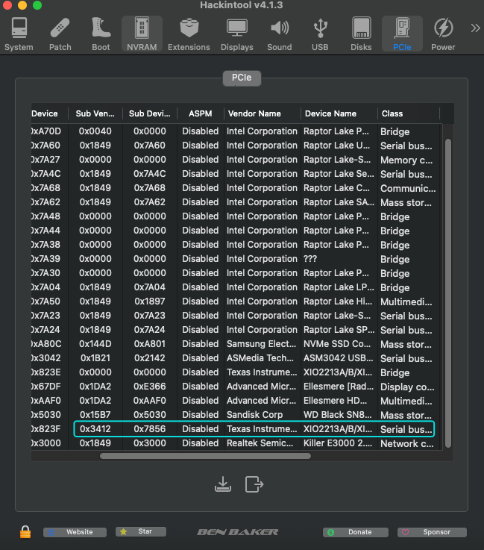484x550 pixels.
Task: Sort by the Vendor Name column header
Action: click(x=261, y=113)
